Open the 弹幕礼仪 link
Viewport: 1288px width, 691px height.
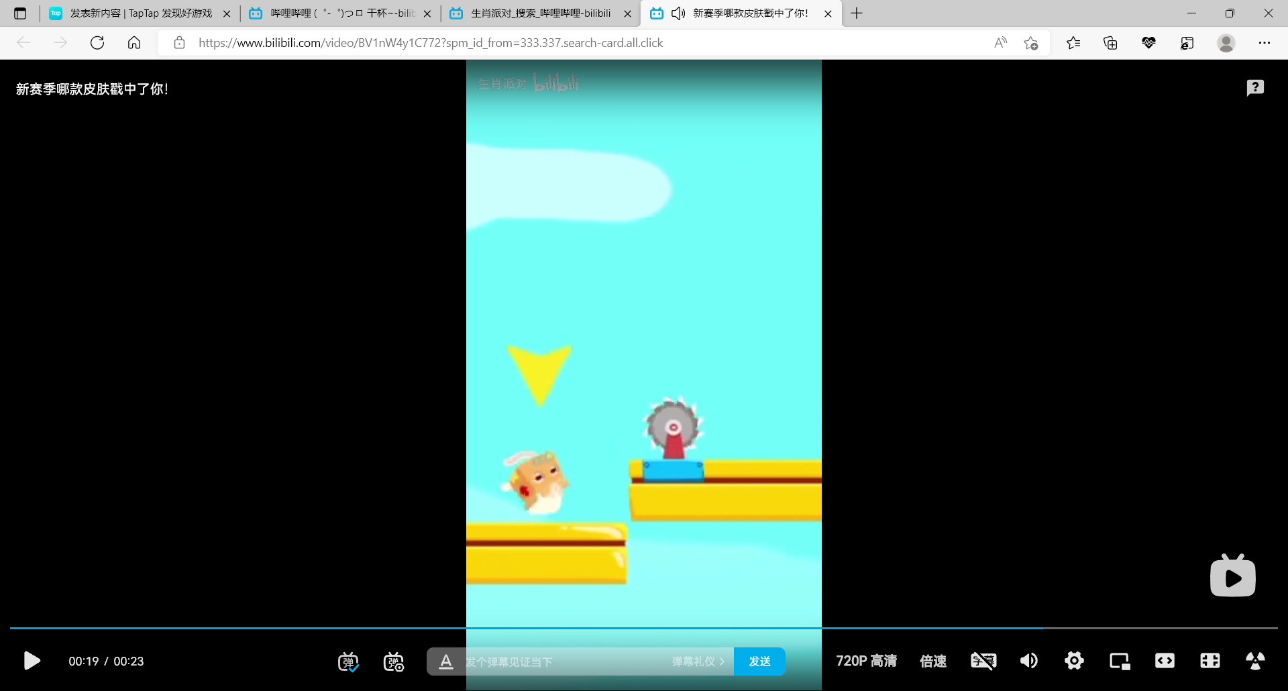698,661
